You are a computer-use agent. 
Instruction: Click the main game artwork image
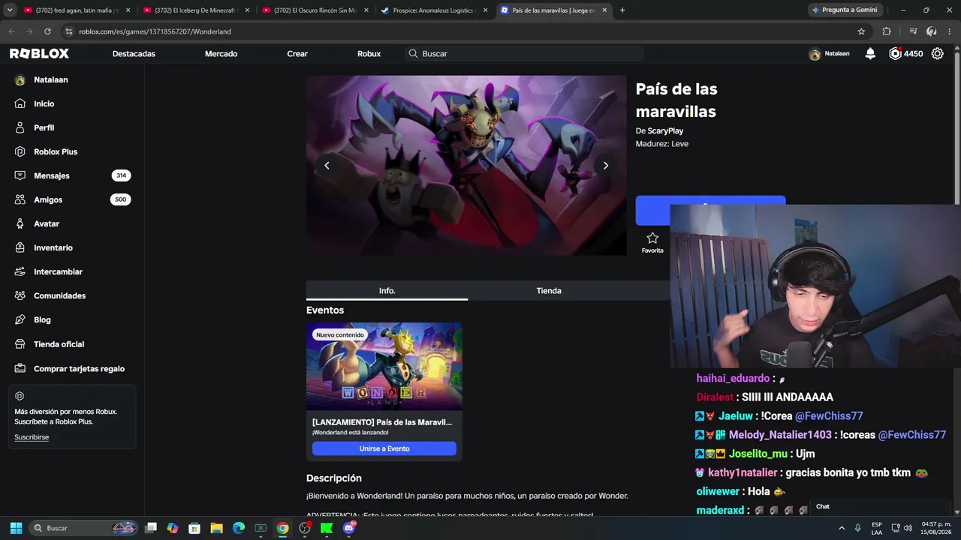pyautogui.click(x=466, y=166)
